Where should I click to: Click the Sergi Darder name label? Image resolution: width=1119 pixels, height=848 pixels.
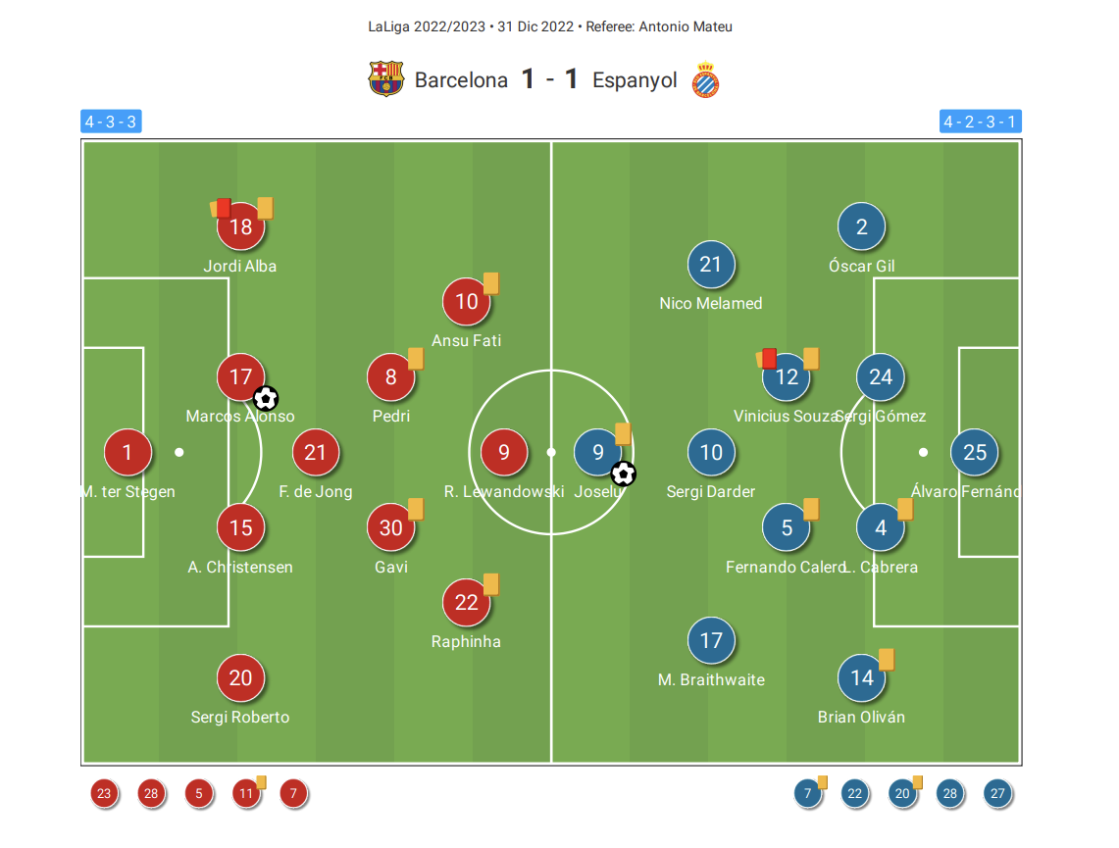click(x=710, y=491)
